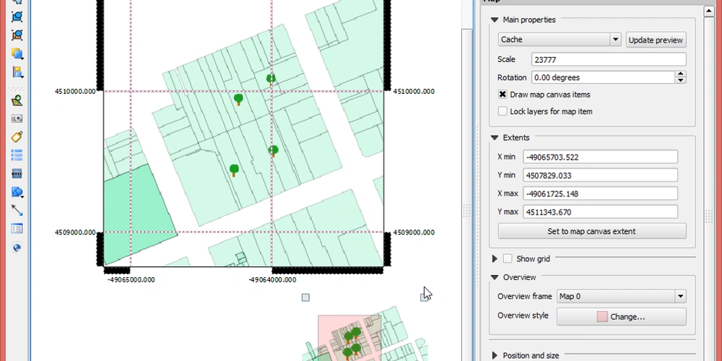
Task: Click the Overview frame label
Action: [x=524, y=296]
